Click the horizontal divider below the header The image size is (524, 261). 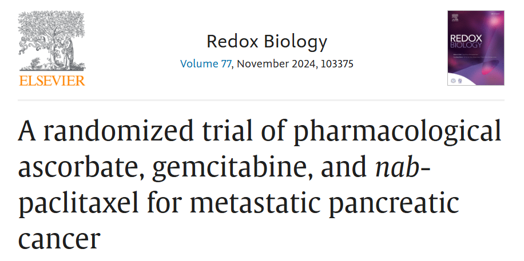[261, 100]
